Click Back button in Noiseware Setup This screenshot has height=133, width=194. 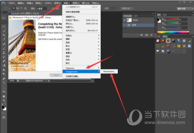coord(56,75)
